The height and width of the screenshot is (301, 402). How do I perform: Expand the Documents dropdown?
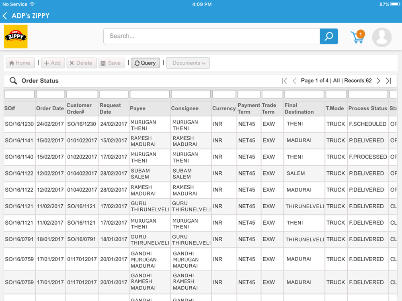coord(188,63)
